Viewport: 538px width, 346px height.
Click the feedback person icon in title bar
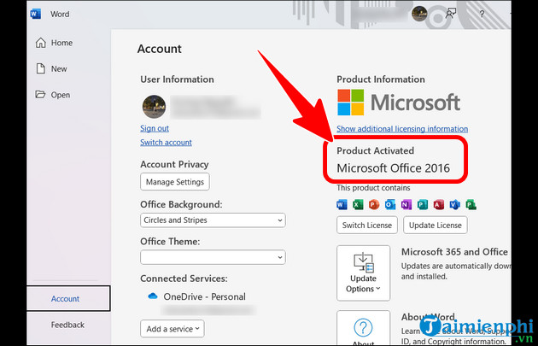coord(451,14)
